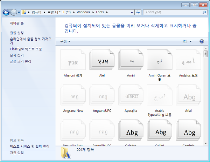Open ClearType 텍스트 조정 link

26,49
